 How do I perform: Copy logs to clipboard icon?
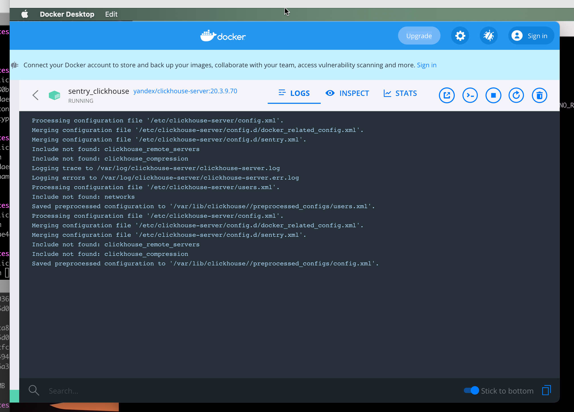(x=546, y=390)
